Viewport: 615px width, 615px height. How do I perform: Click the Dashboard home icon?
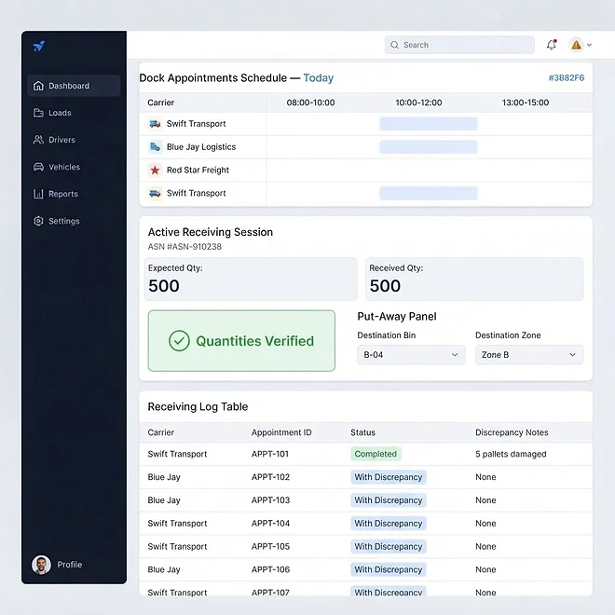tap(38, 86)
